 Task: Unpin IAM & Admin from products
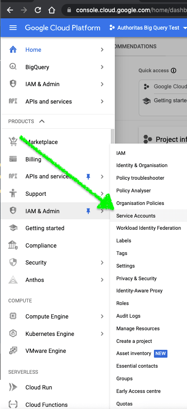point(88,211)
